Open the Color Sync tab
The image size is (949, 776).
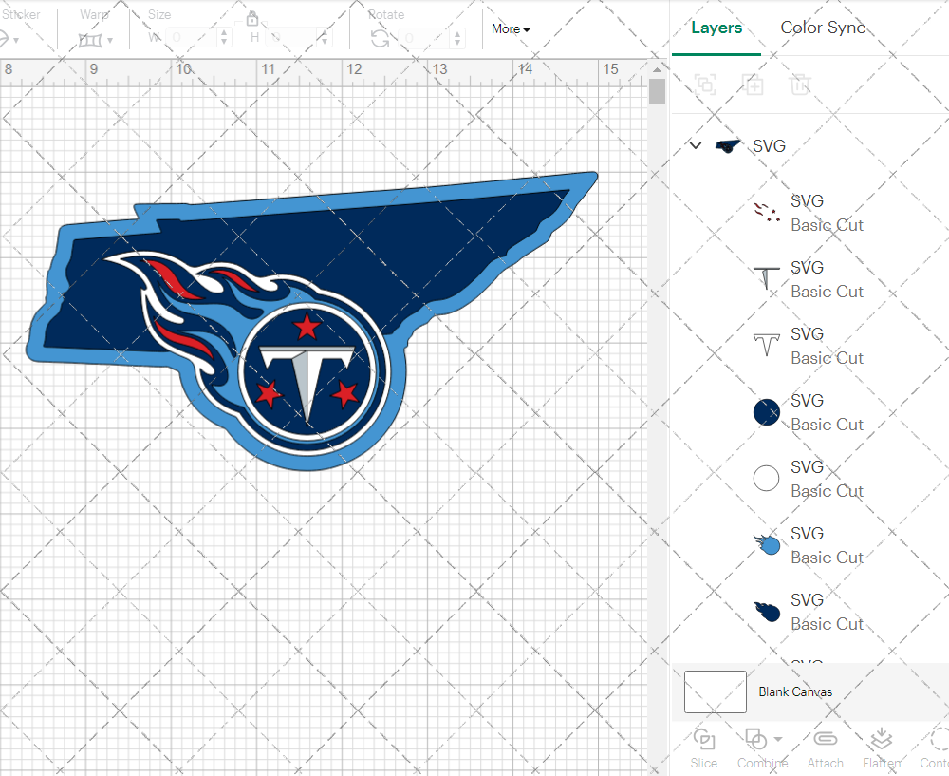(x=823, y=28)
